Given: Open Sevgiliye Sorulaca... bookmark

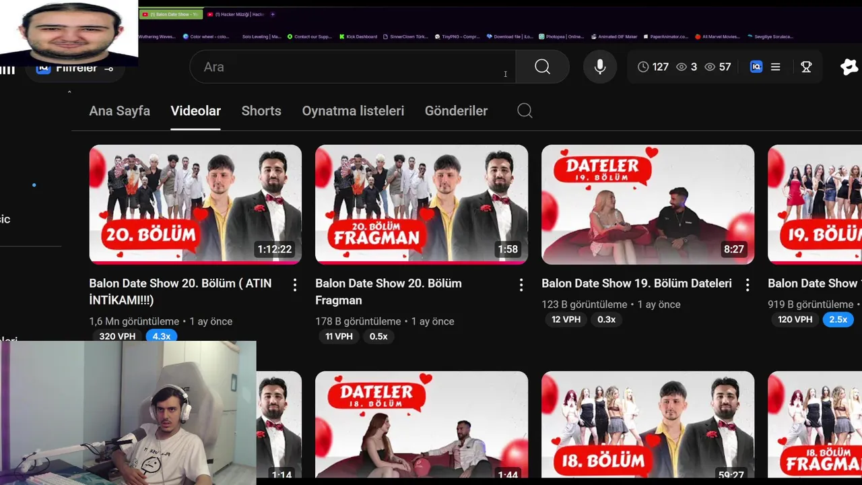Looking at the screenshot, I should (770, 36).
